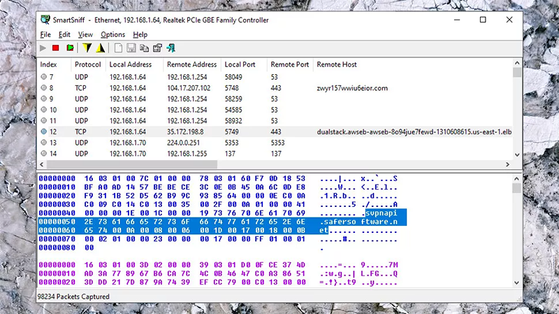
Task: Click the copy toolbar icon
Action: [144, 48]
